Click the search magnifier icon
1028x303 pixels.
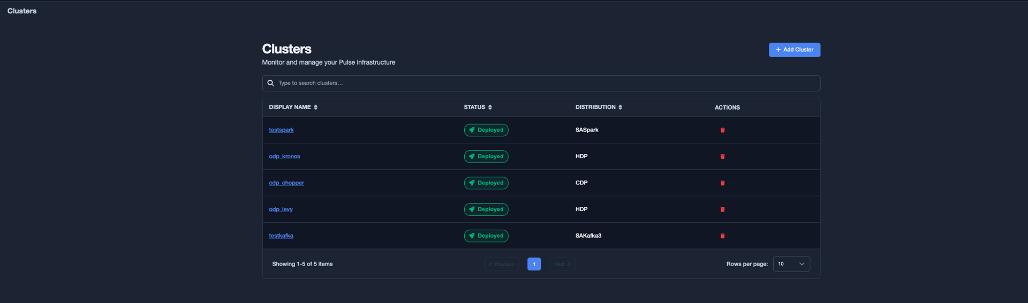click(x=270, y=83)
